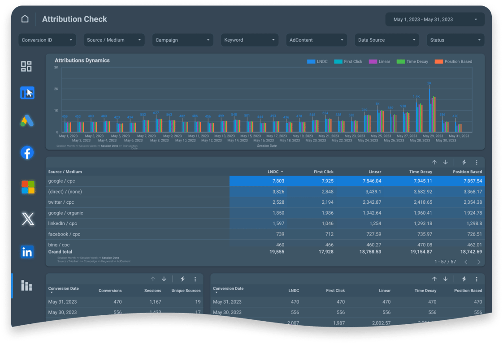Drill down in the Conversions table

tap(164, 279)
